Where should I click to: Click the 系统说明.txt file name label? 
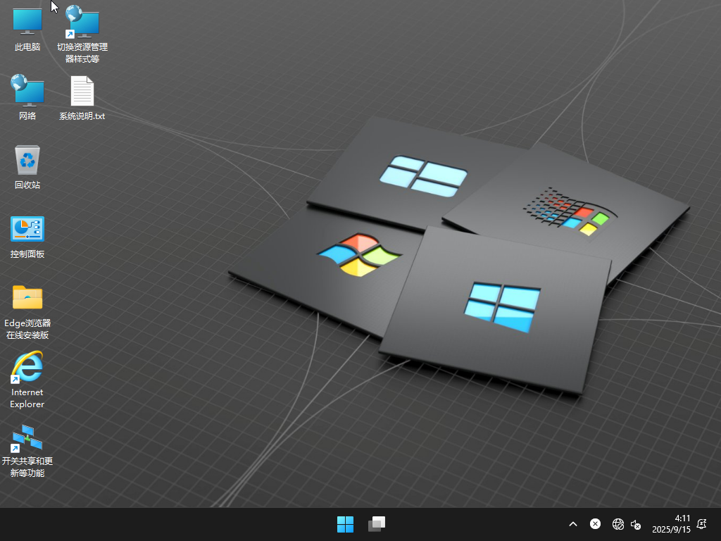82,116
